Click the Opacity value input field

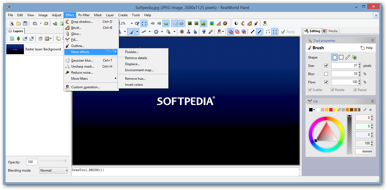point(32,162)
